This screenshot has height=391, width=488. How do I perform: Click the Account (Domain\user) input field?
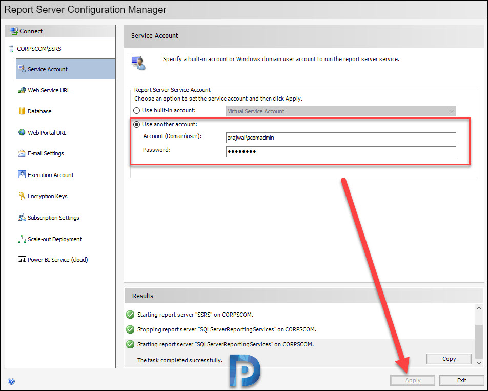click(x=341, y=138)
